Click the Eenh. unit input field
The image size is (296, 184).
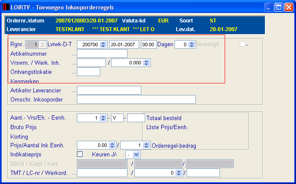136,118
